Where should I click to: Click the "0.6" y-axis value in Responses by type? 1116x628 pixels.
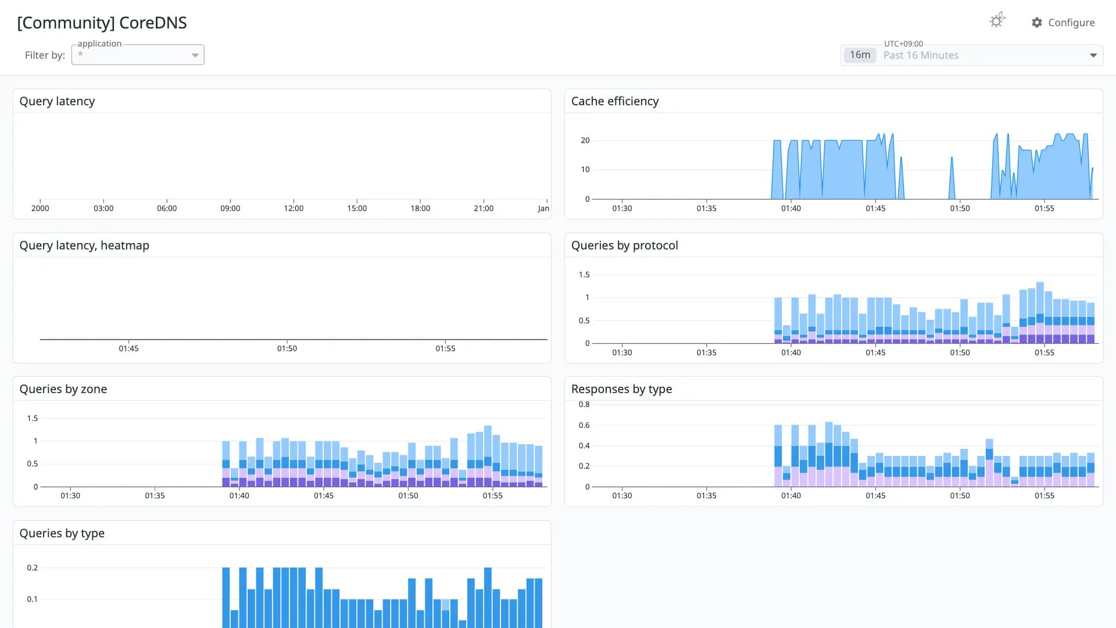[584, 425]
